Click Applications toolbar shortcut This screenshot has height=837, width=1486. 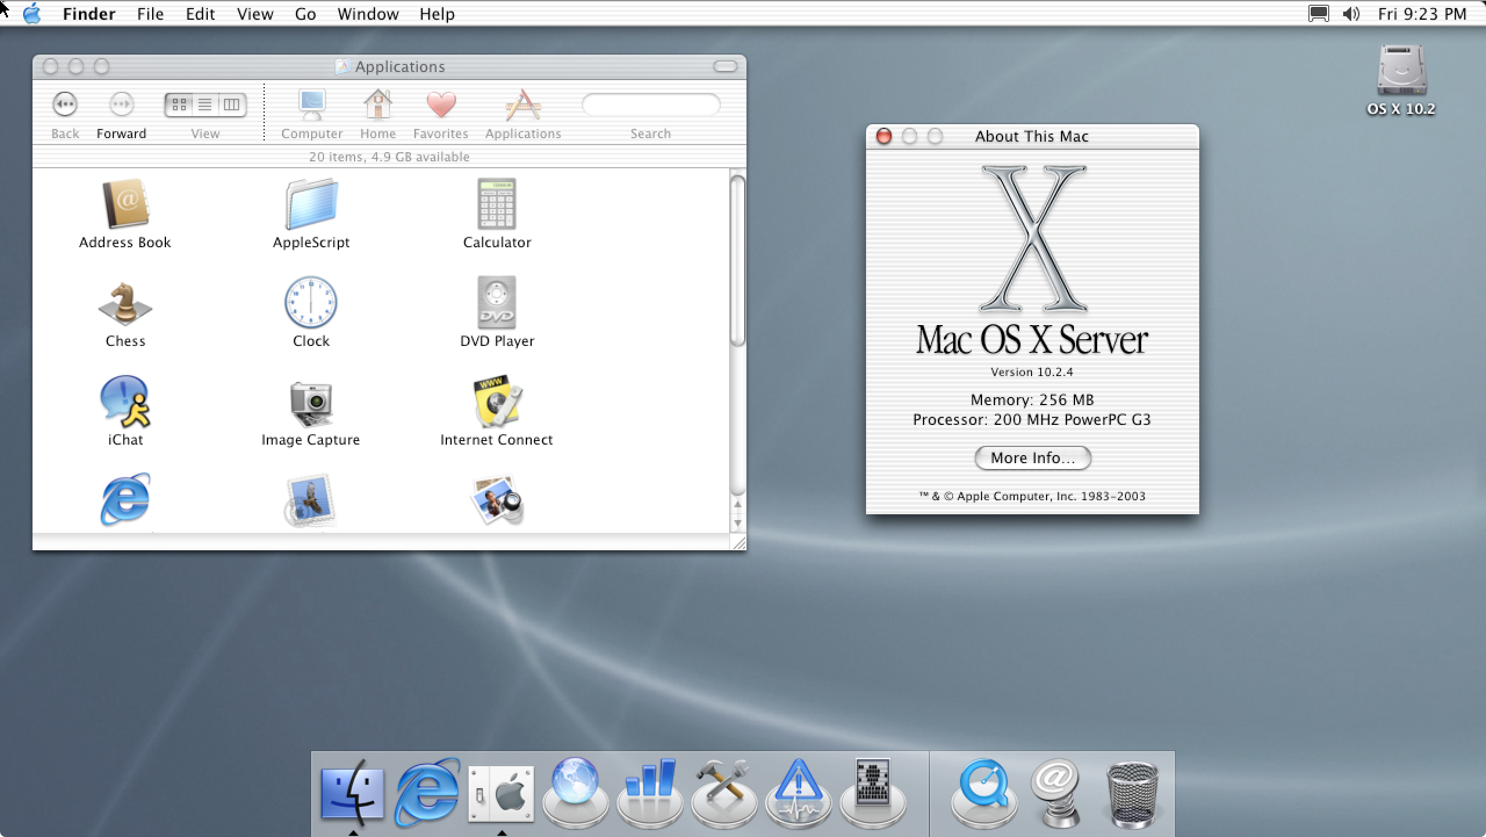(523, 114)
